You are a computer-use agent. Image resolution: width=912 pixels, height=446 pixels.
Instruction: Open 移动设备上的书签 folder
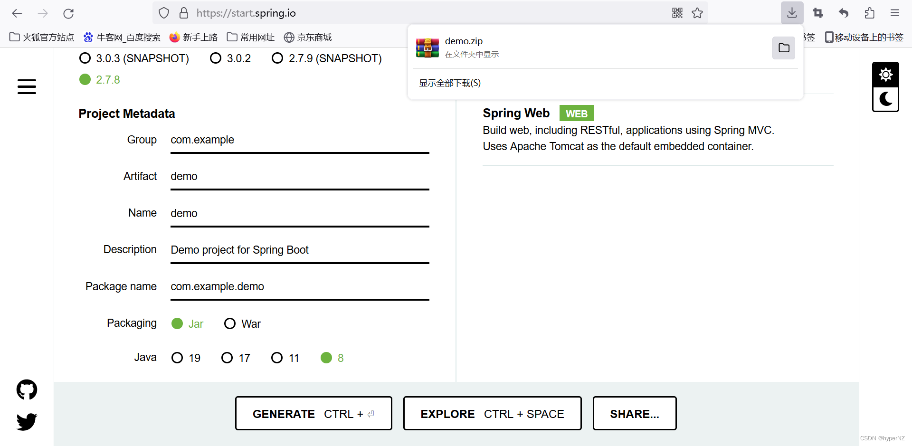pyautogui.click(x=864, y=37)
